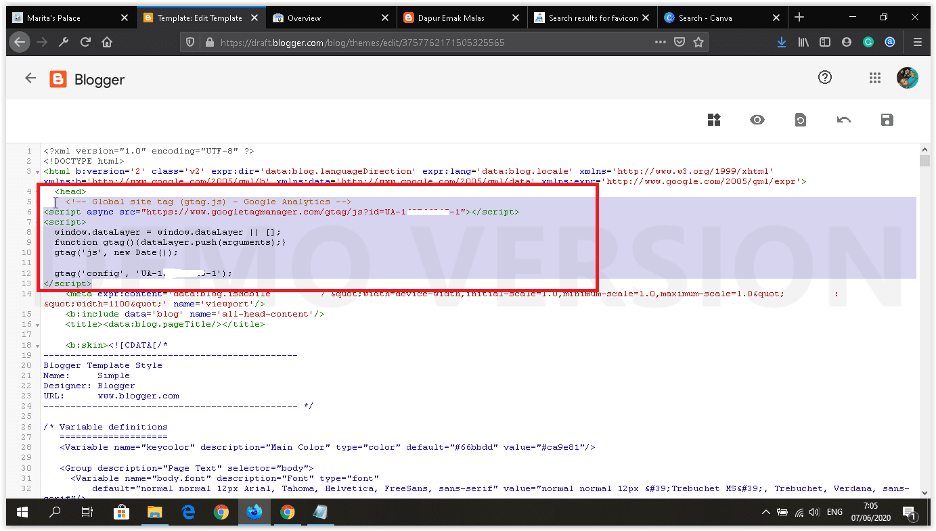
Task: Open a new browser tab
Action: point(799,18)
